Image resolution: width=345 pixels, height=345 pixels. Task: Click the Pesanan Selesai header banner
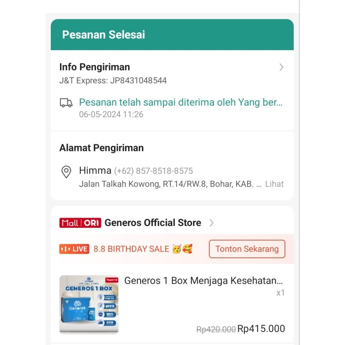tap(172, 35)
